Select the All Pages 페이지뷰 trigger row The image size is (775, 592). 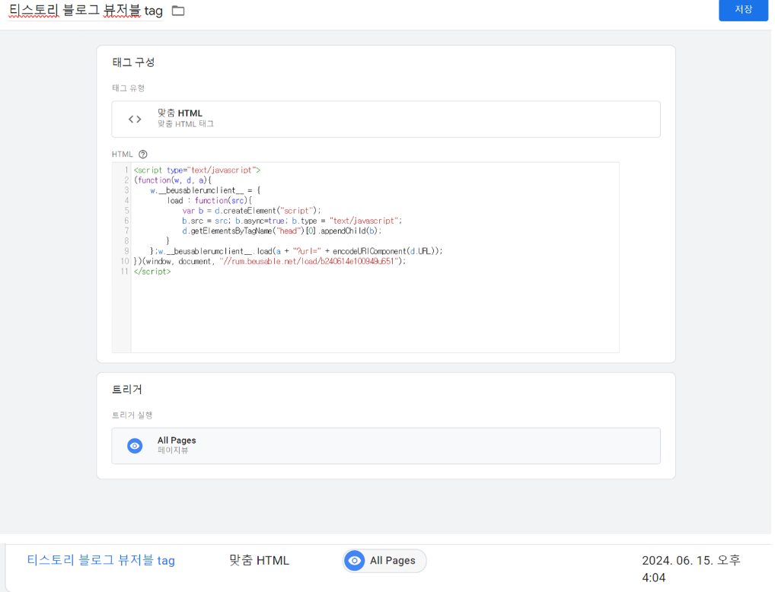point(385,446)
